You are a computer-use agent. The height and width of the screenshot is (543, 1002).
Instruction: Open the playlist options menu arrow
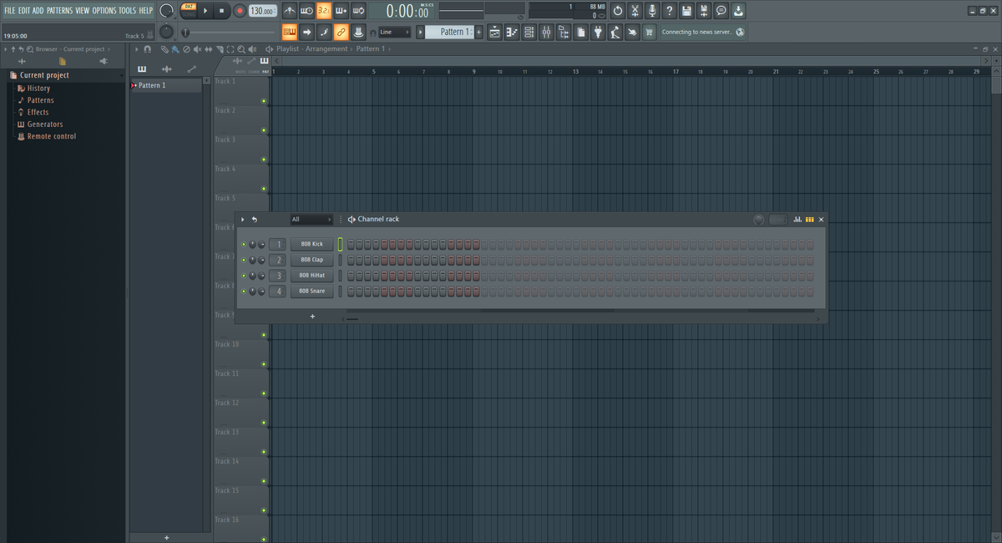(137, 49)
